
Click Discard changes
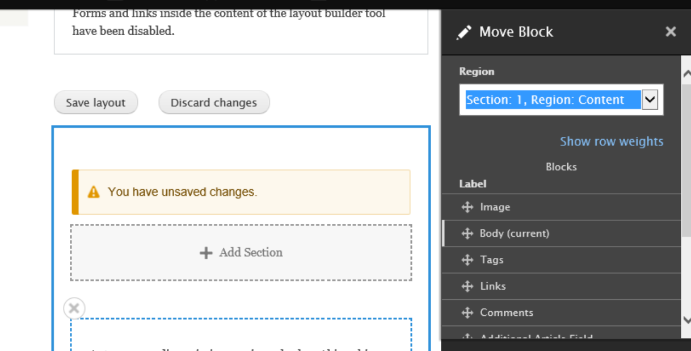click(214, 102)
